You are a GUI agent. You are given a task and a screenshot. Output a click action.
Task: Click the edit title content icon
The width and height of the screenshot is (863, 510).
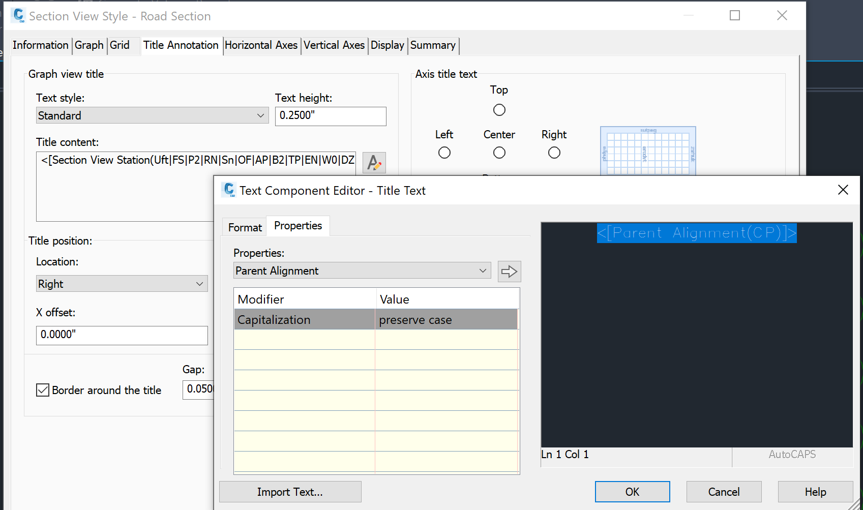coord(374,163)
